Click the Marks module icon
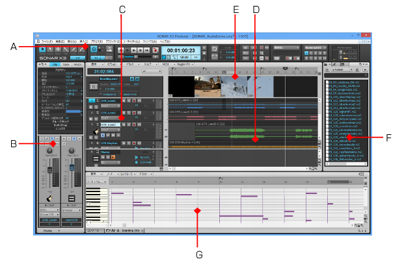Viewport: 417px width, 266px height. click(109, 49)
